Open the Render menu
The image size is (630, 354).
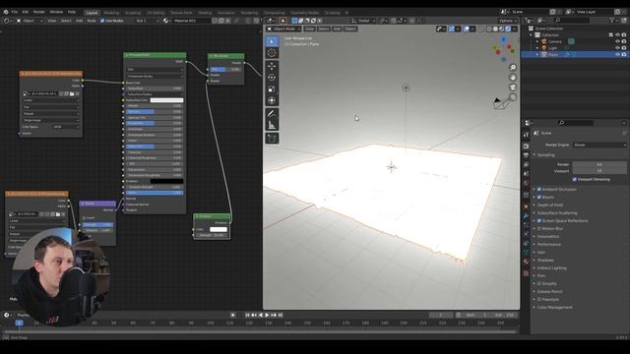[39, 12]
